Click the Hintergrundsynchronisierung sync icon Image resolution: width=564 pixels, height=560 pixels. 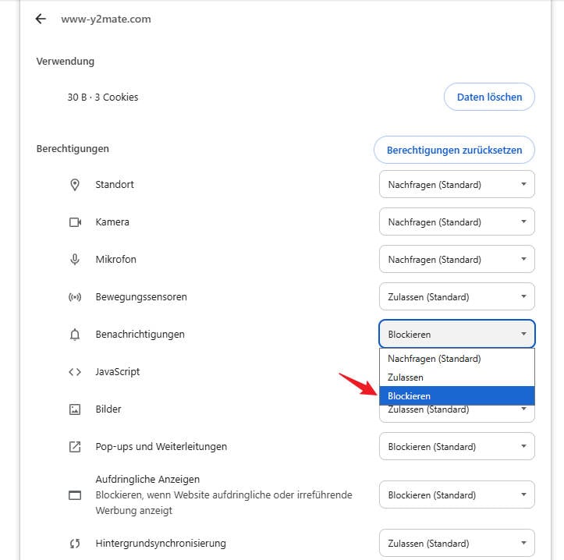pyautogui.click(x=75, y=544)
